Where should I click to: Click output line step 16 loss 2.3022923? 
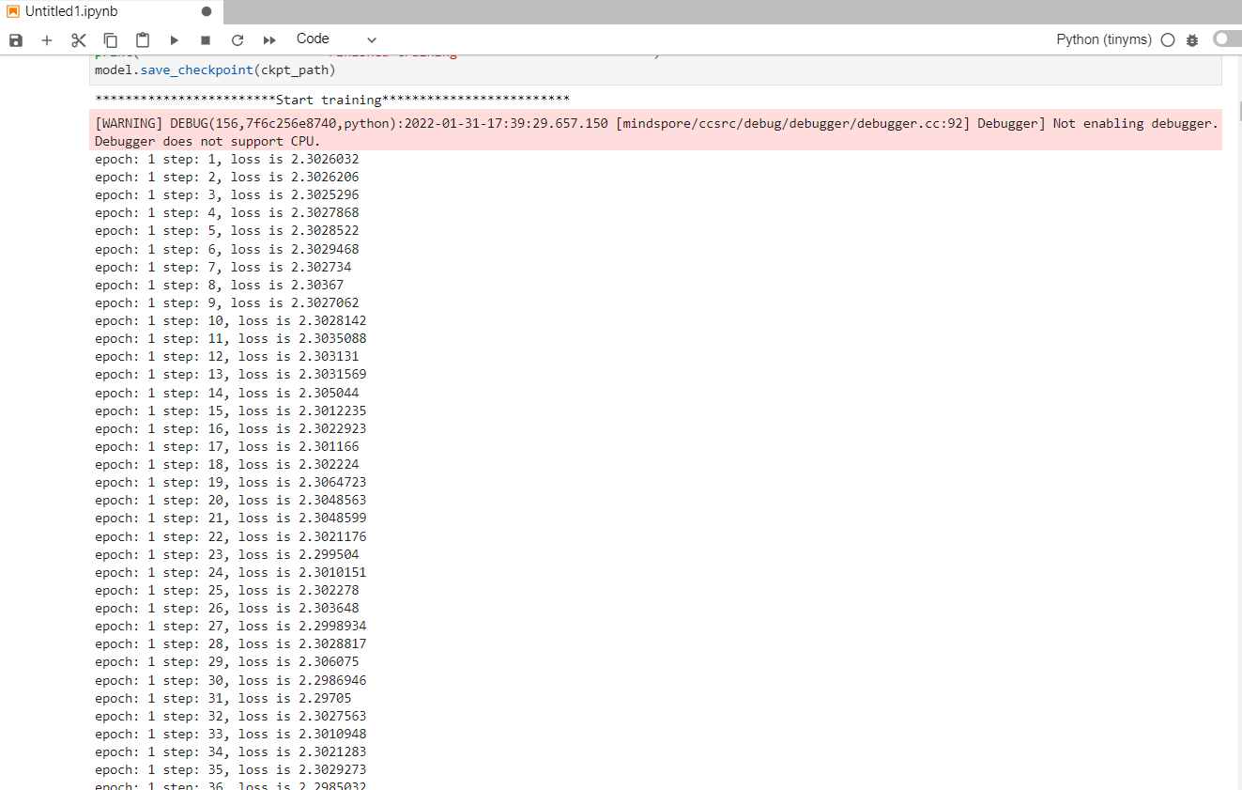230,428
